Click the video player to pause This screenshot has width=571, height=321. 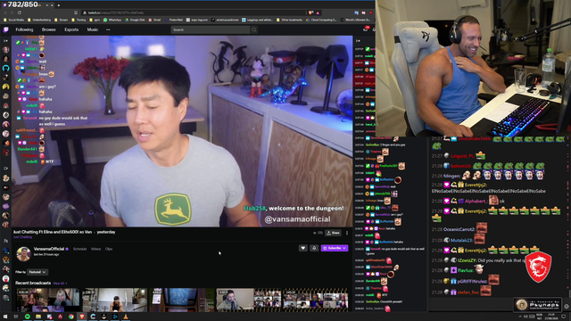(182, 131)
